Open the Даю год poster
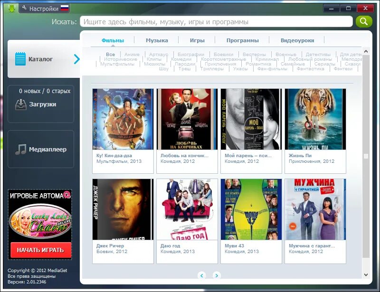Screen dimensions: 380x292 (187, 209)
